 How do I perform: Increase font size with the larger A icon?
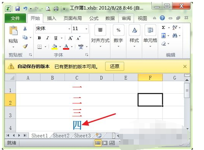(71, 38)
